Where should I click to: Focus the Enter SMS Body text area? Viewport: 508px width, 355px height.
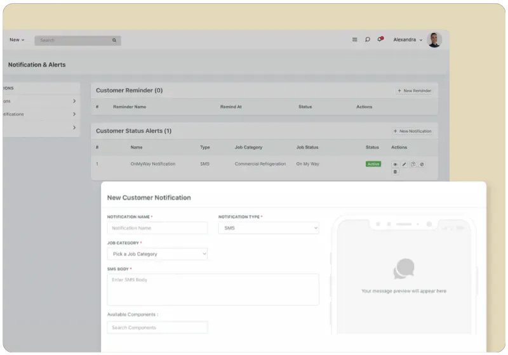tap(213, 289)
